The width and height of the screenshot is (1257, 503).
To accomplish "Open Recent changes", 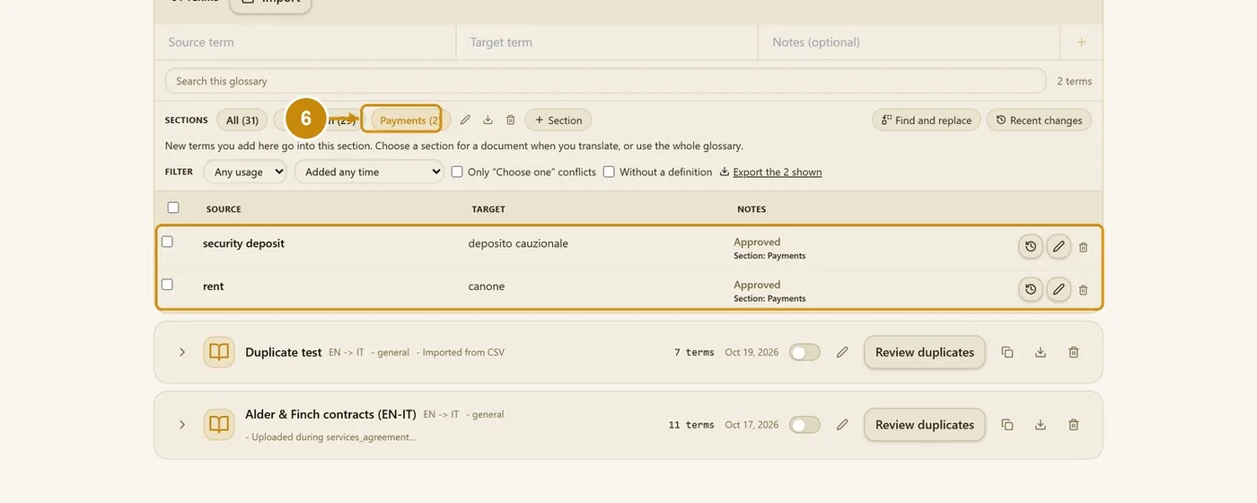I will coord(1039,120).
